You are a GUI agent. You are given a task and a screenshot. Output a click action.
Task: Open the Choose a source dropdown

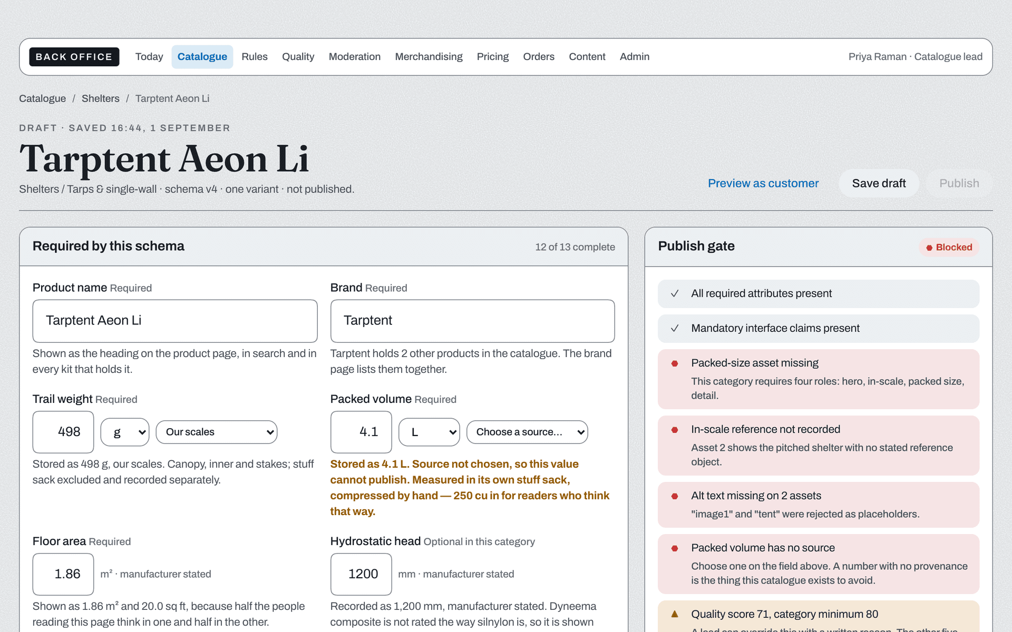(527, 432)
